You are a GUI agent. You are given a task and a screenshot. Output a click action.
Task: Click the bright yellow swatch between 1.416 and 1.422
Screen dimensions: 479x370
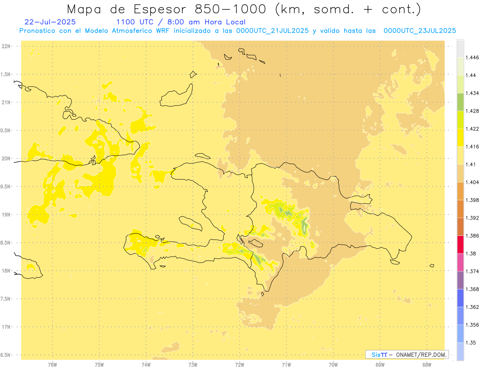pyautogui.click(x=461, y=137)
